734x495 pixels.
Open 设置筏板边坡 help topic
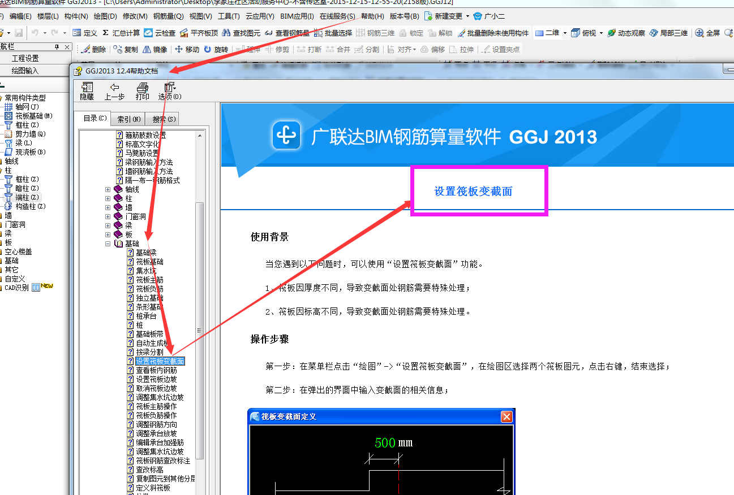point(156,379)
